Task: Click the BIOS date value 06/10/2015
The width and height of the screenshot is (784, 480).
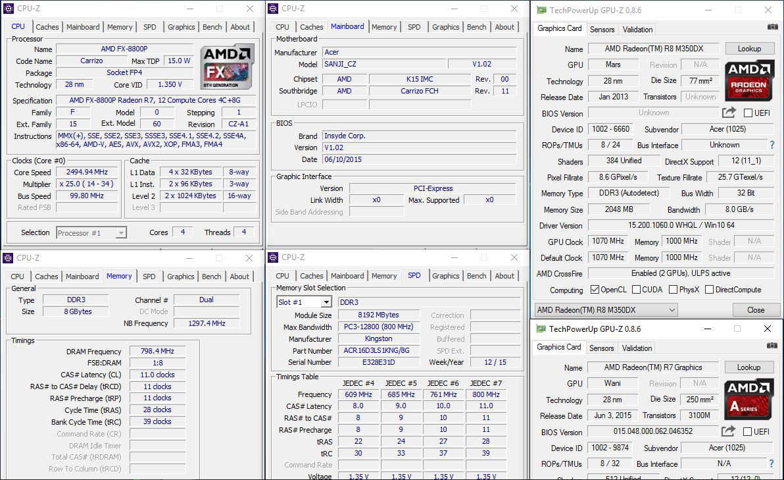Action: coord(419,159)
